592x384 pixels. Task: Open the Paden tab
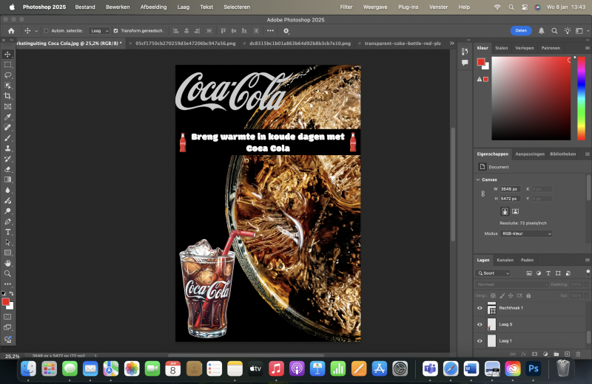point(527,260)
